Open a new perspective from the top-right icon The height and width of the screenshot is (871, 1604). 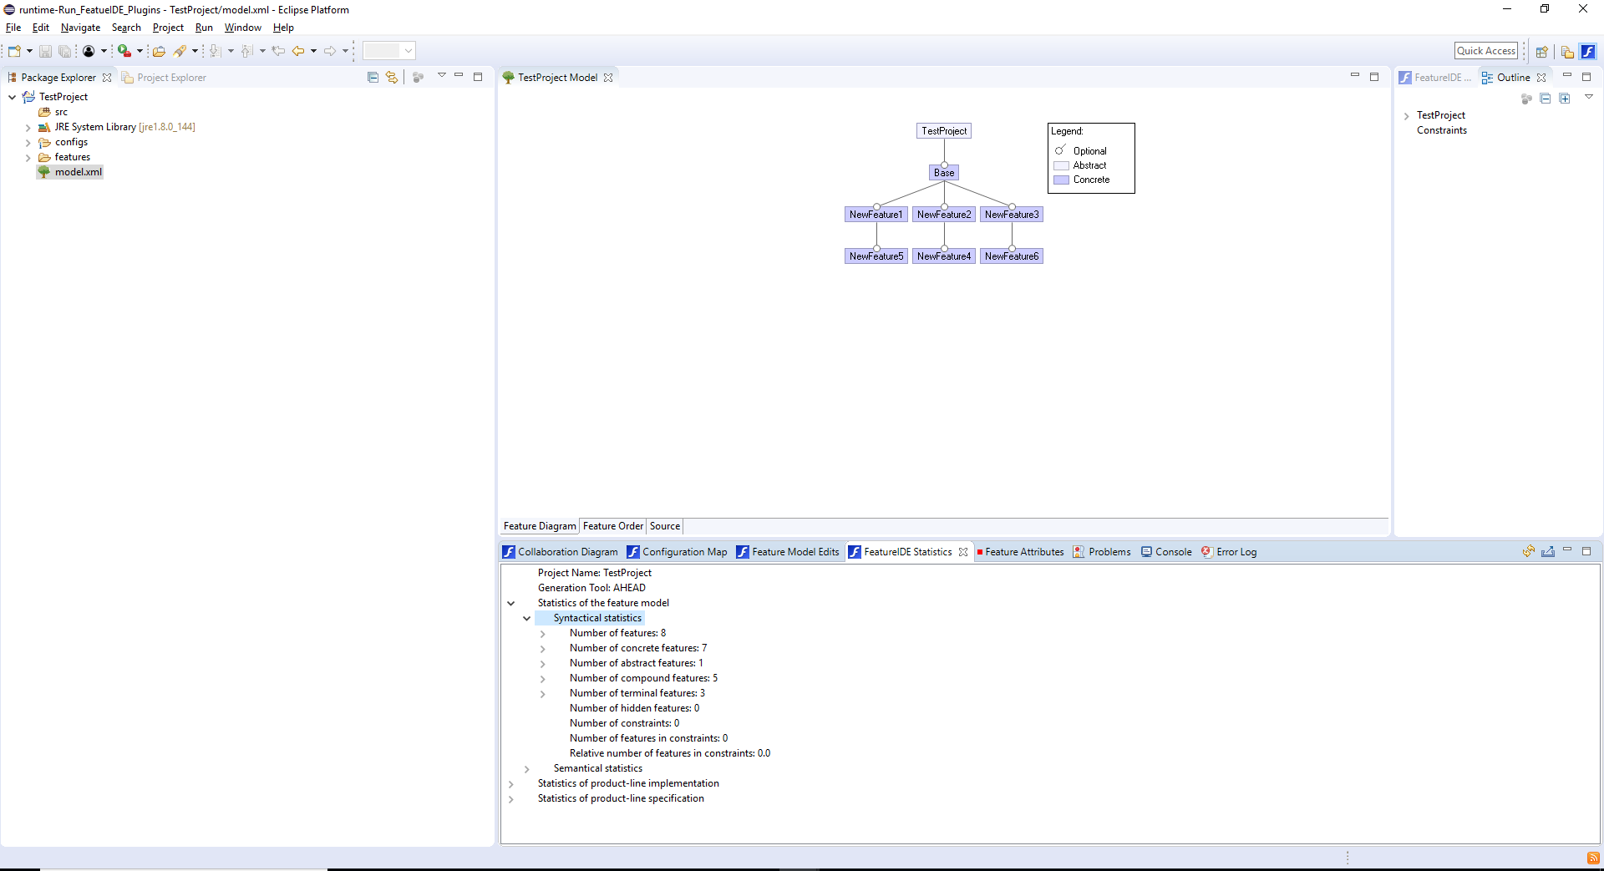1543,51
